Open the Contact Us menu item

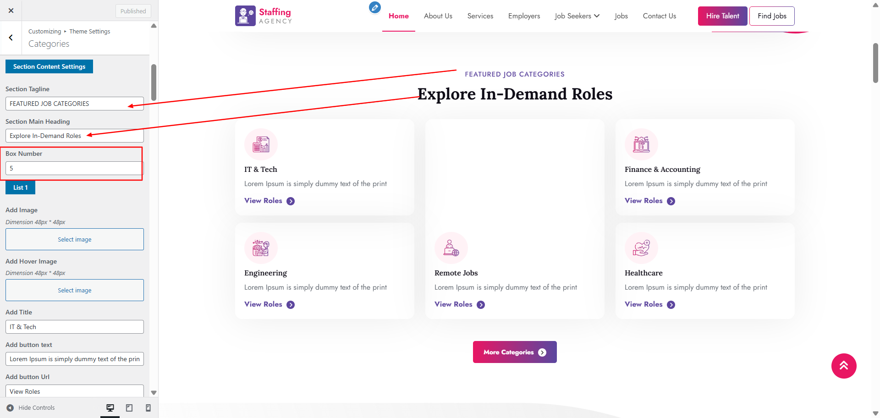(x=659, y=16)
